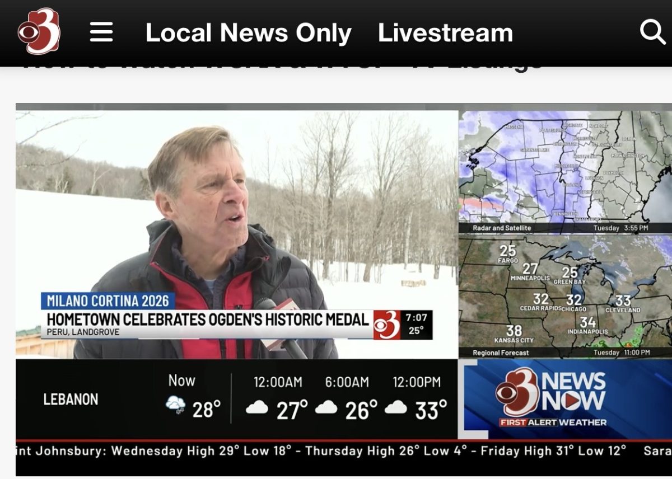Click the Lebanon city forecast label
Viewport: 672px width, 479px height.
tap(71, 399)
